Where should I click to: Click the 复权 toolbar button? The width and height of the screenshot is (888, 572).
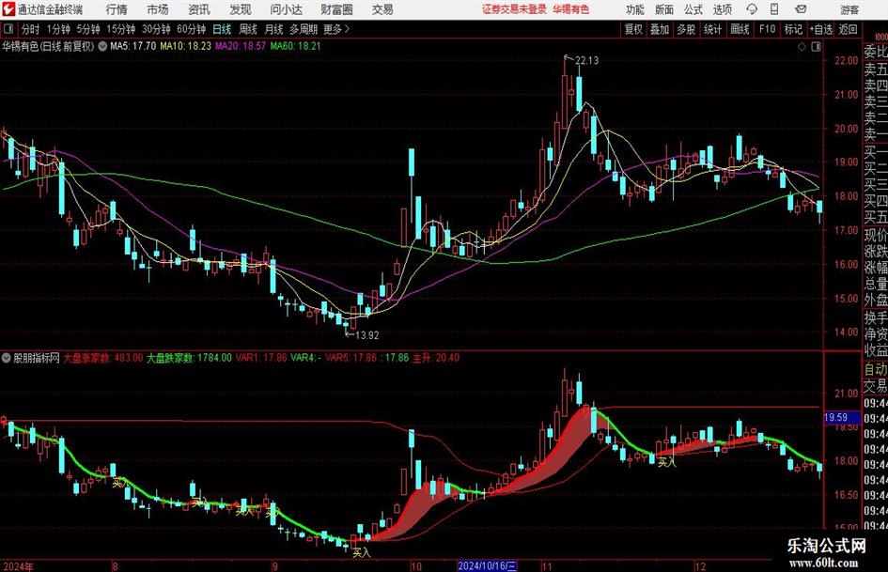coord(633,29)
